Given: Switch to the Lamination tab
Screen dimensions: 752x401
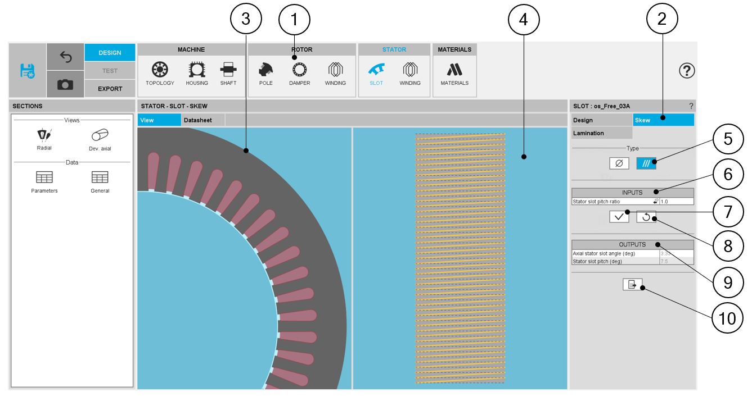Looking at the screenshot, I should click(601, 133).
